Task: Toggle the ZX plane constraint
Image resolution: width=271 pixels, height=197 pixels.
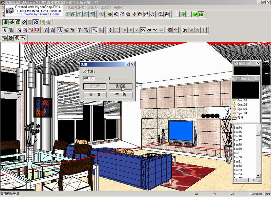Action: [x=149, y=30]
